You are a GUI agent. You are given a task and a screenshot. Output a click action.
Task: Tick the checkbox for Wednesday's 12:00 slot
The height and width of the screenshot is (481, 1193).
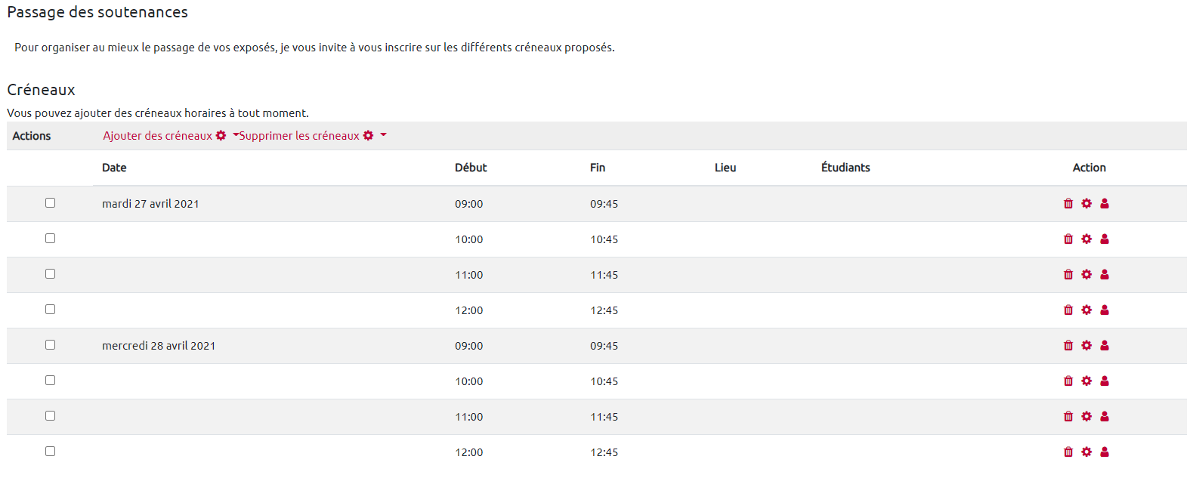pos(50,452)
